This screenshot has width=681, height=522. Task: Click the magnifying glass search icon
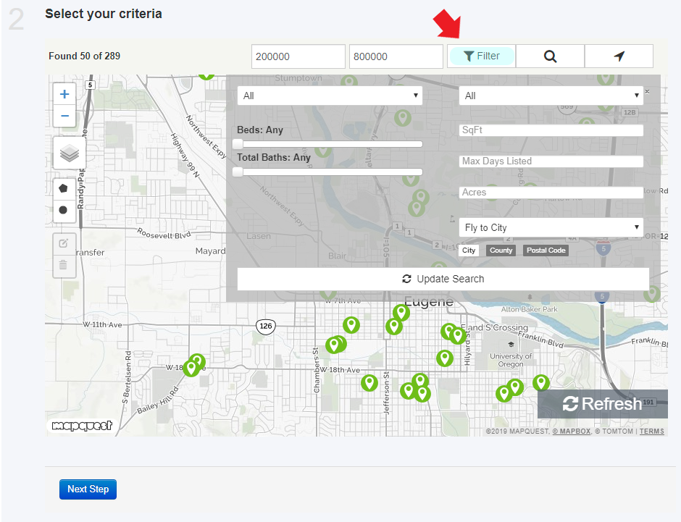point(550,56)
